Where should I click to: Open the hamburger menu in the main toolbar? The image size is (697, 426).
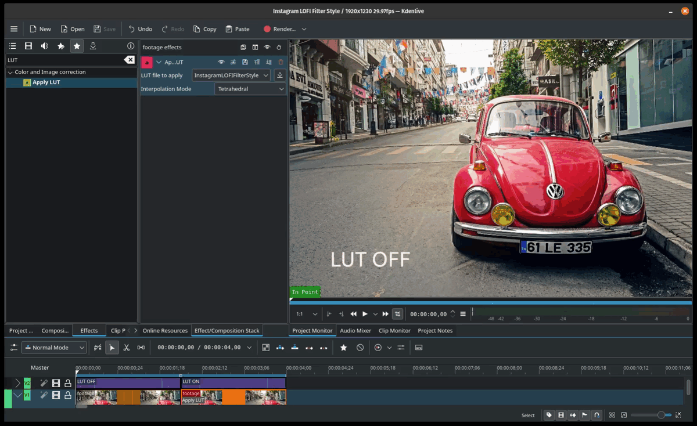tap(14, 29)
